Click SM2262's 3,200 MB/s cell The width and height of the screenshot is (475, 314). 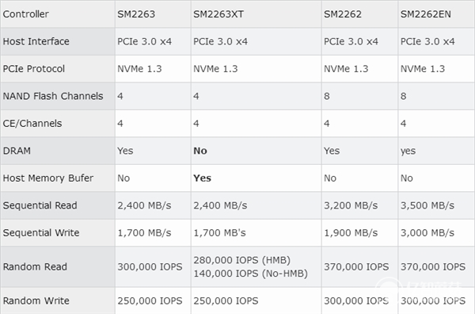[x=351, y=205]
